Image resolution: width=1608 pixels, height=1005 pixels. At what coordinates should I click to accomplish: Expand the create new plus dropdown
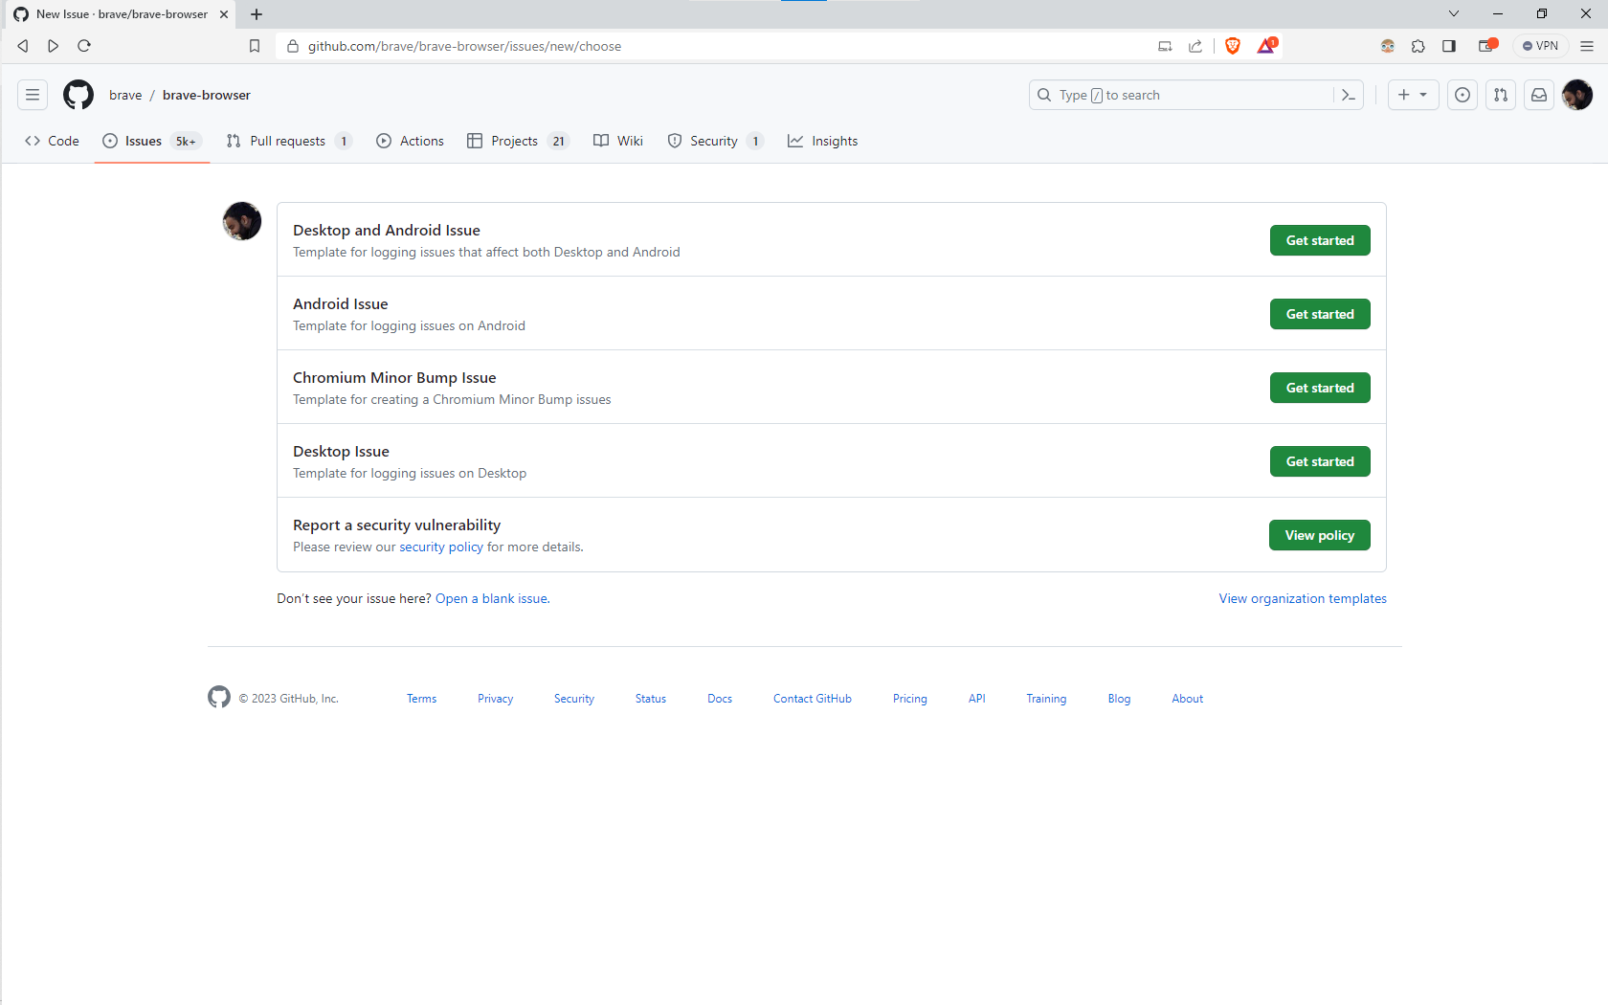[1413, 95]
